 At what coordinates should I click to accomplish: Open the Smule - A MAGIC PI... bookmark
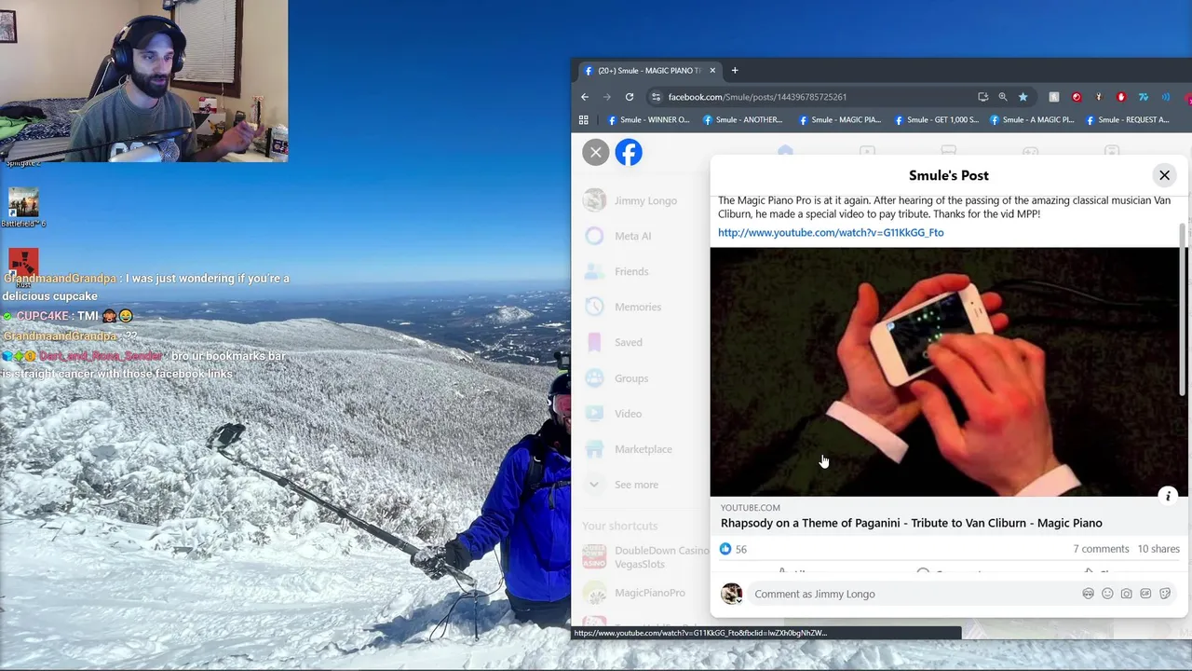pyautogui.click(x=1032, y=119)
